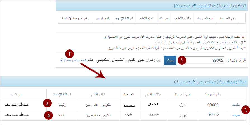Click the متوسطة stage cell

129,105
